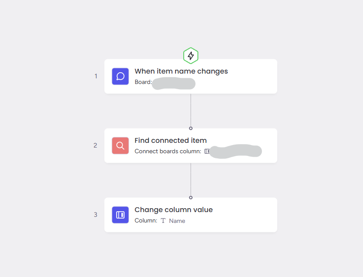Click the 'Connect boards column:' label
Screen dimensions: 363x277
[168, 151]
